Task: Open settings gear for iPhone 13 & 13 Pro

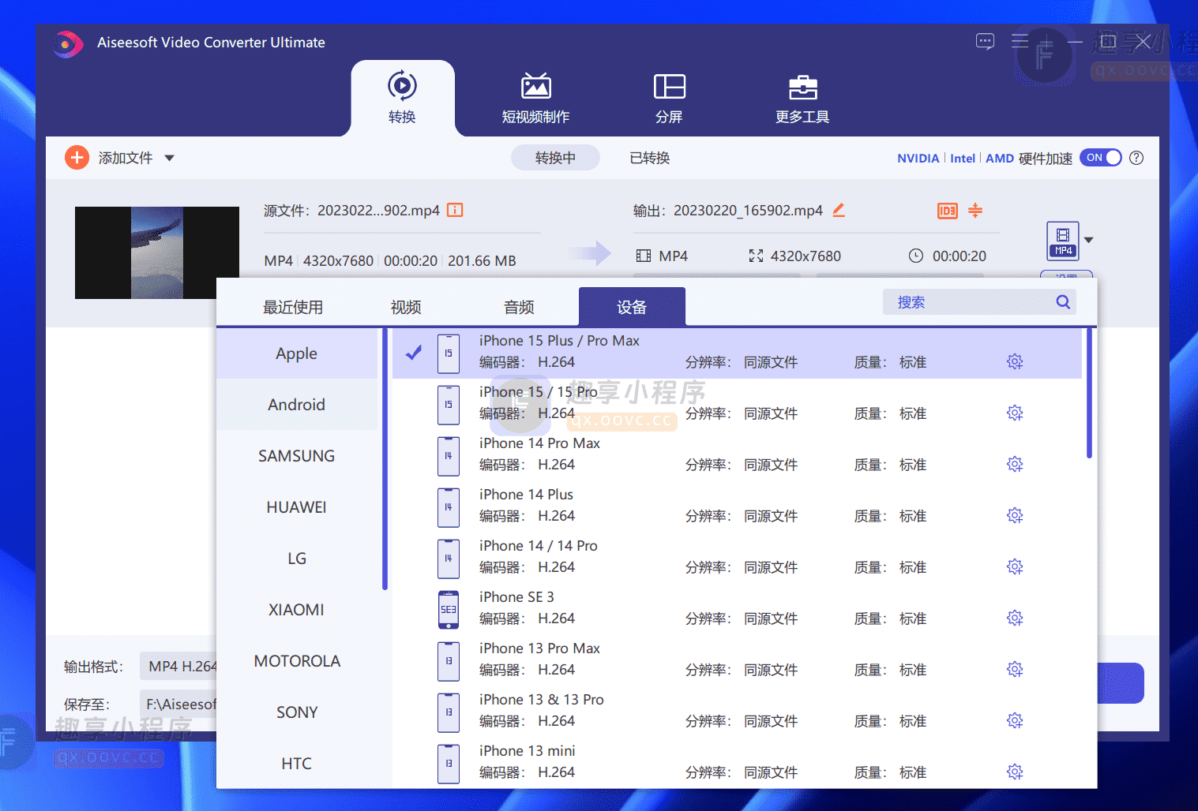Action: pos(1015,721)
